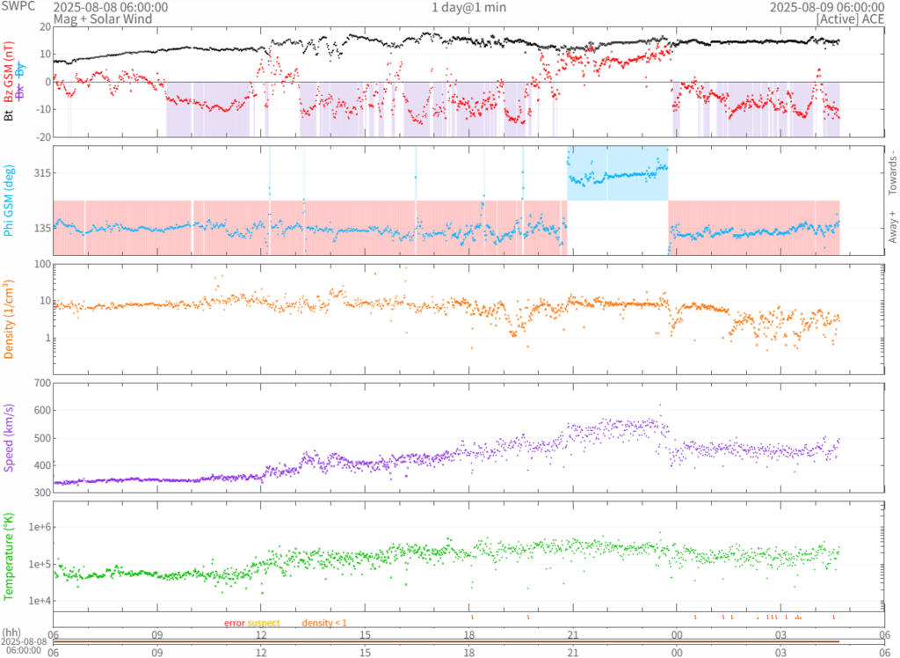Viewport: 900px width, 658px height.
Task: Click the SWPC logo text
Action: [18, 7]
